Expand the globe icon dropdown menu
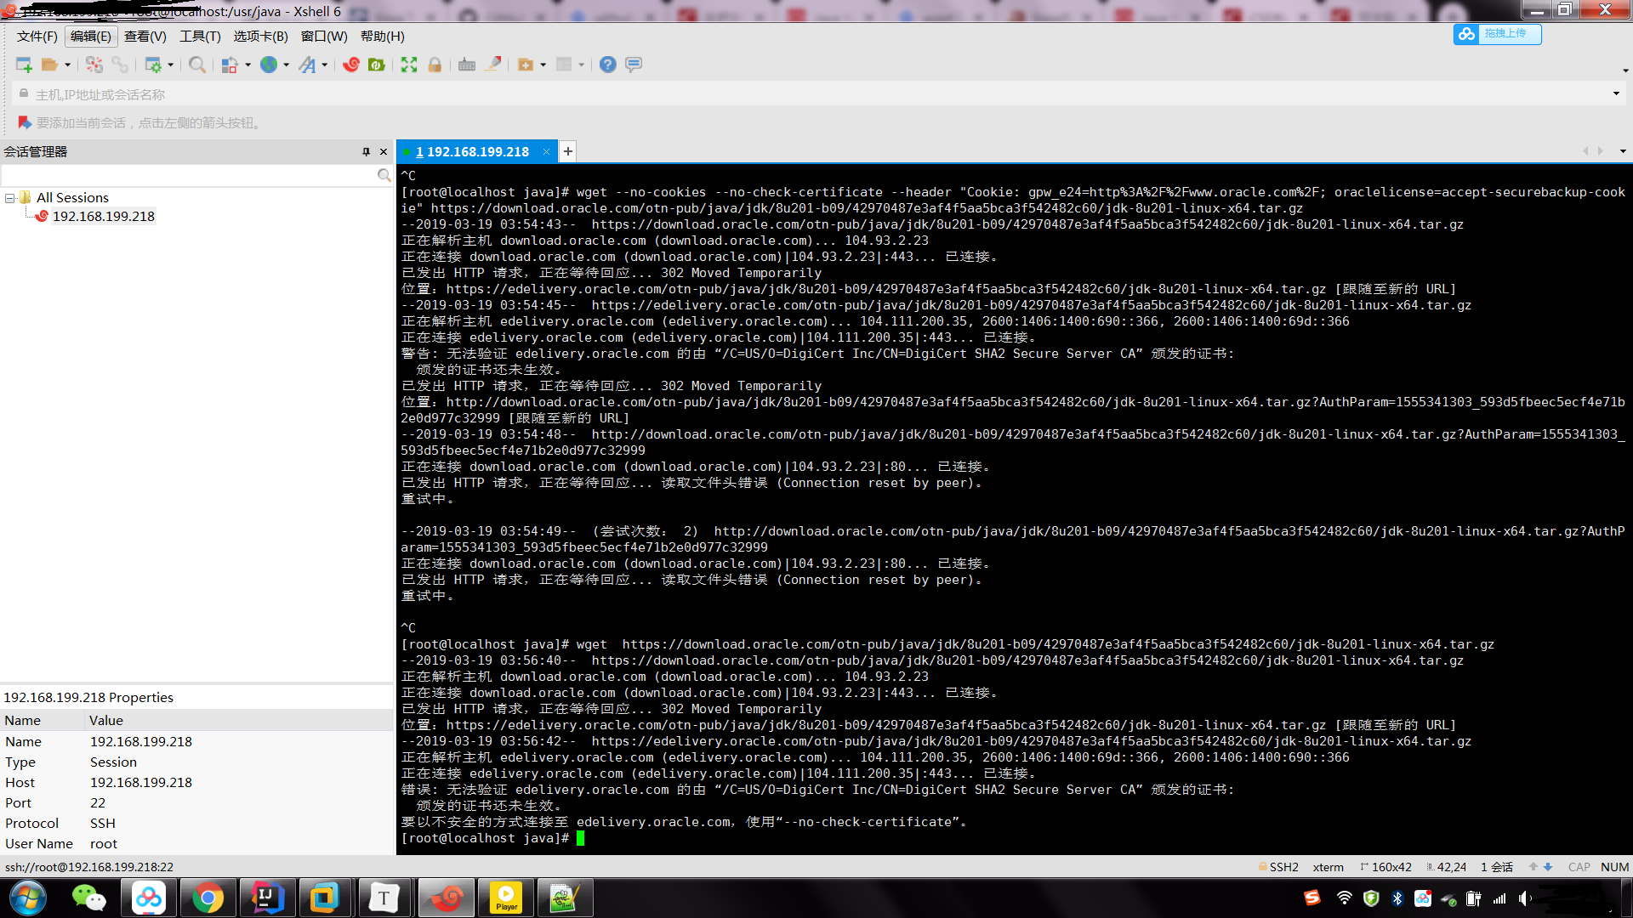Screen dimensions: 1633x918 click(x=286, y=65)
